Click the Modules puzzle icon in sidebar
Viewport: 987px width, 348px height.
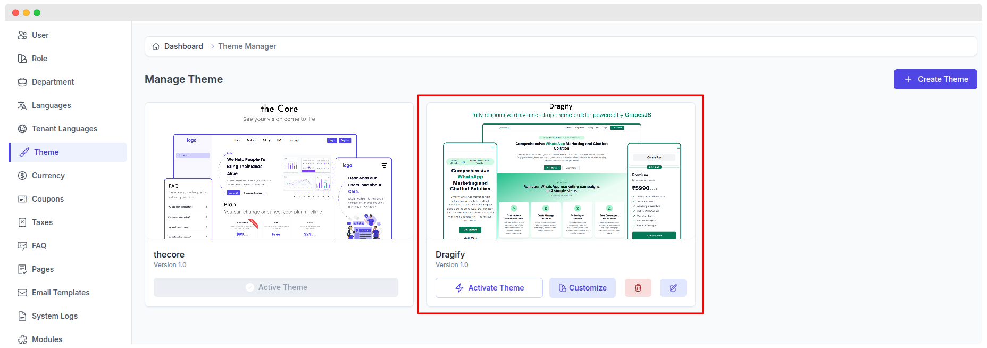click(x=22, y=339)
